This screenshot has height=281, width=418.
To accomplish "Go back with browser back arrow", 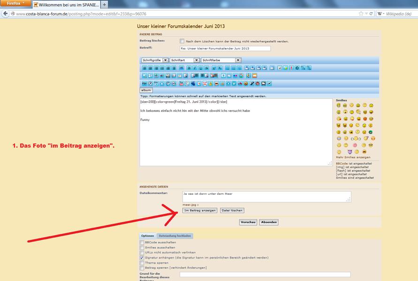I will 6,14.
